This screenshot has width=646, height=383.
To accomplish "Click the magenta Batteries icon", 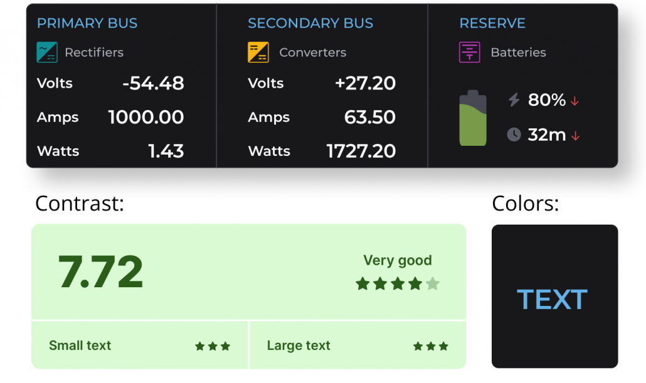I will pos(470,52).
